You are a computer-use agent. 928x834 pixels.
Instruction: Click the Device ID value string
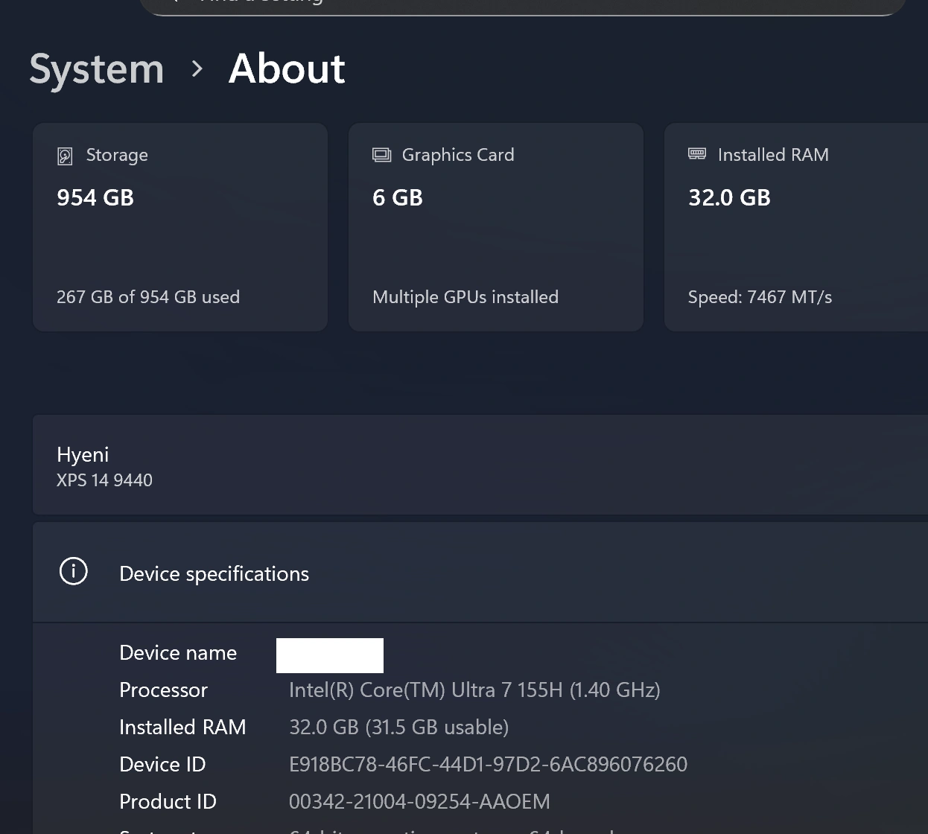(x=488, y=765)
